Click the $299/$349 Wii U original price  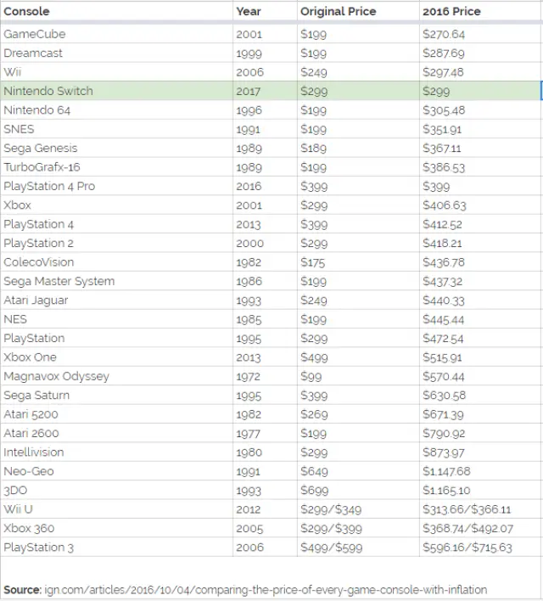click(x=331, y=510)
